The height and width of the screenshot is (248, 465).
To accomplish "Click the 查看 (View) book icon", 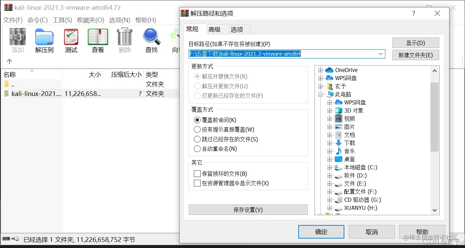I will [x=98, y=37].
